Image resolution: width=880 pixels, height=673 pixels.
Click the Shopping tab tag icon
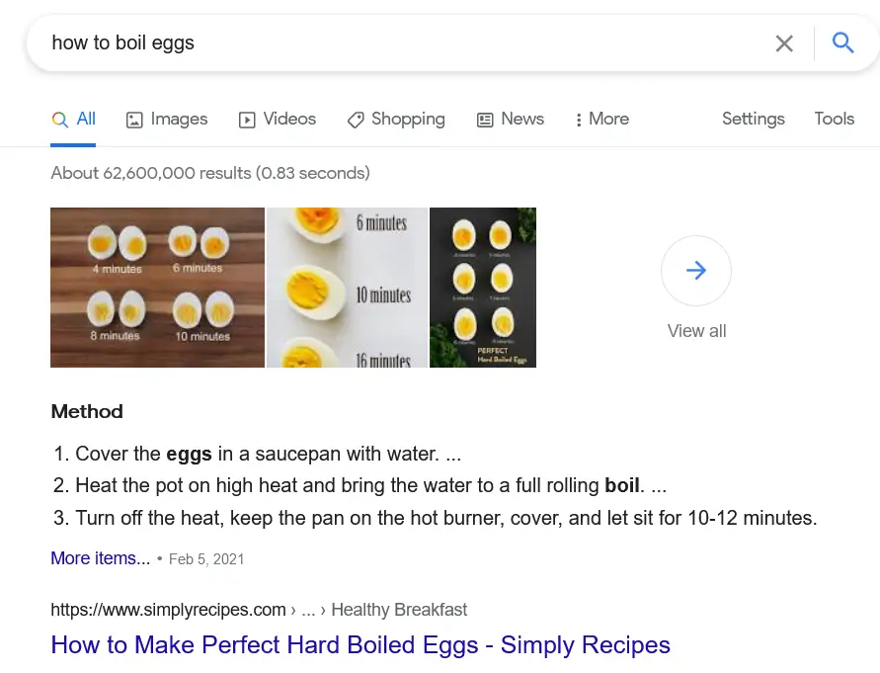pos(356,120)
